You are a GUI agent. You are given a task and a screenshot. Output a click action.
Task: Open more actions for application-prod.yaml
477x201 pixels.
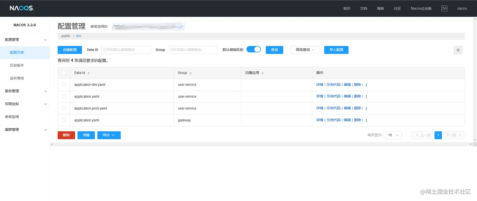(x=366, y=108)
